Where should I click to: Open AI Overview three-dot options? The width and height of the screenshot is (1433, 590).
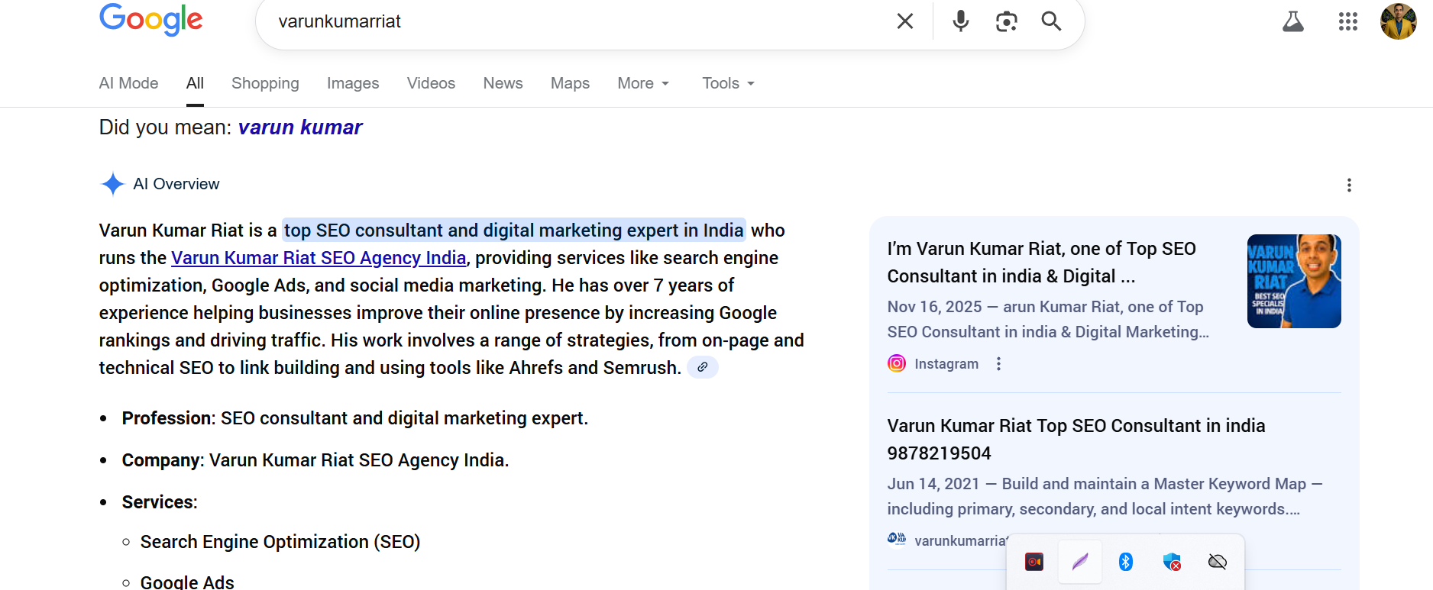point(1349,185)
